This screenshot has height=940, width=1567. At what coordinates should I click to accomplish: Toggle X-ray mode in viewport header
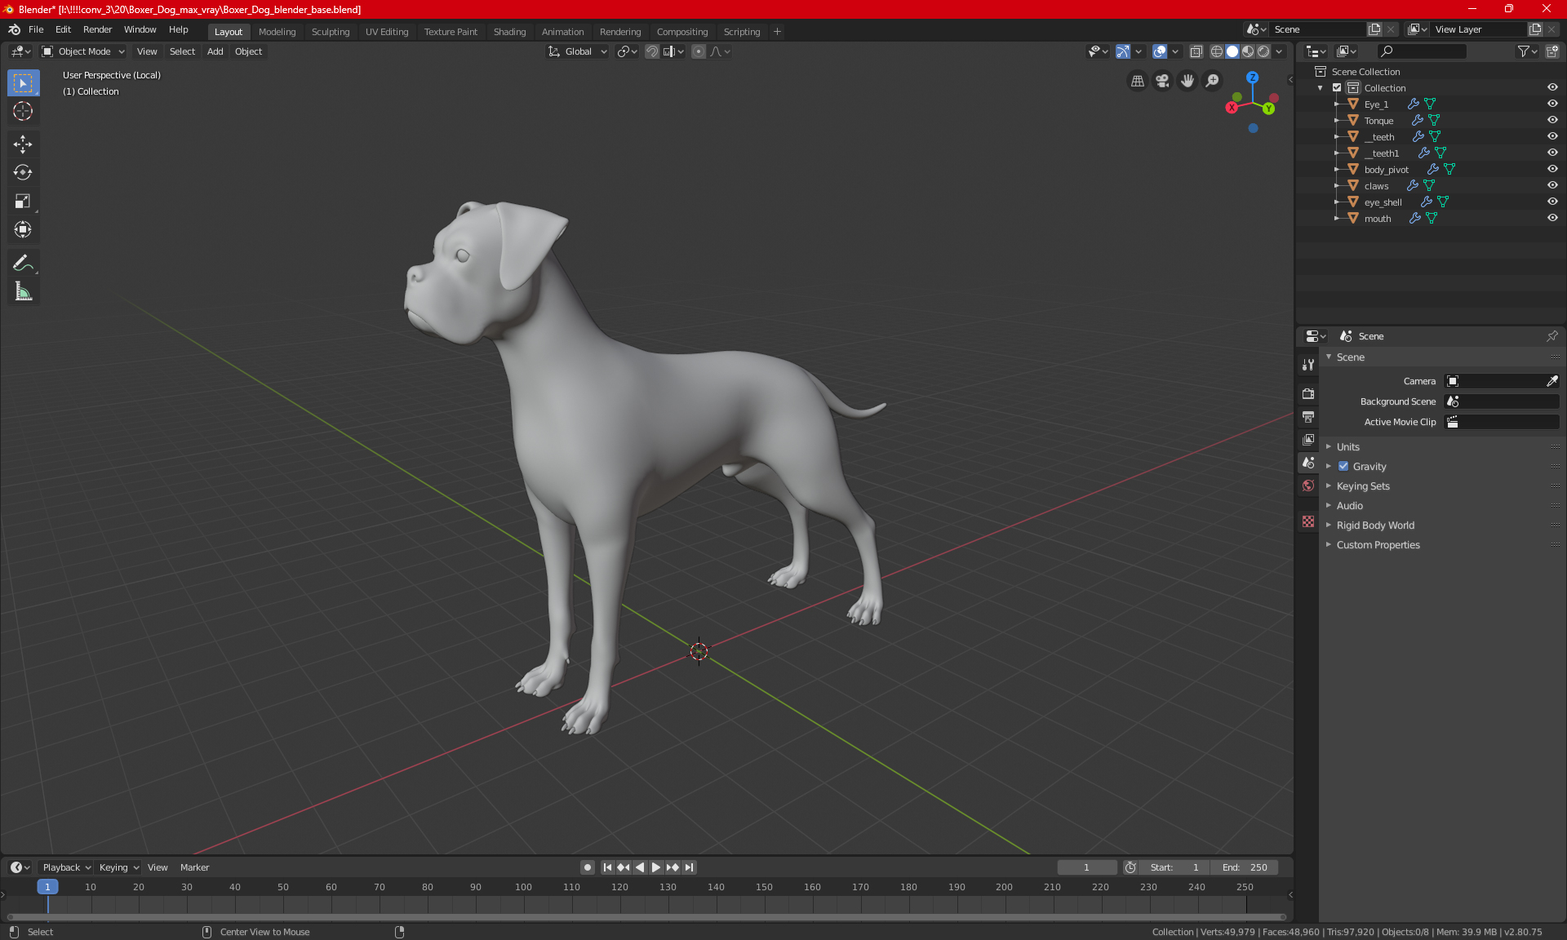coord(1196,51)
